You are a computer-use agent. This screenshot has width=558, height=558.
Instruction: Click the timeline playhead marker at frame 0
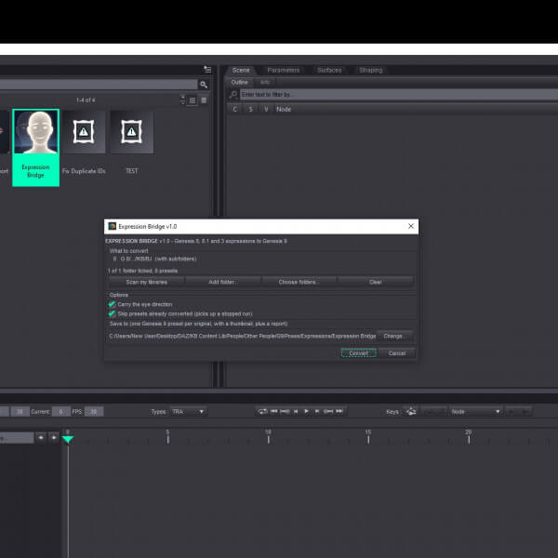[x=68, y=440]
